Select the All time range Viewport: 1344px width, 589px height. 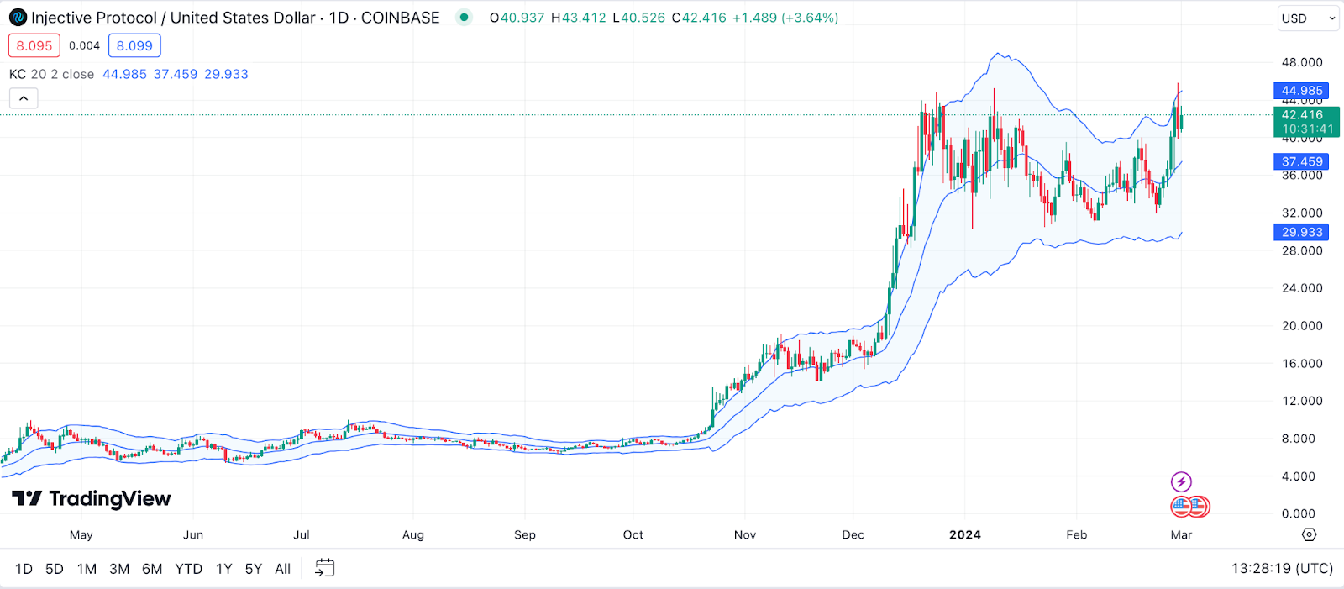[283, 569]
